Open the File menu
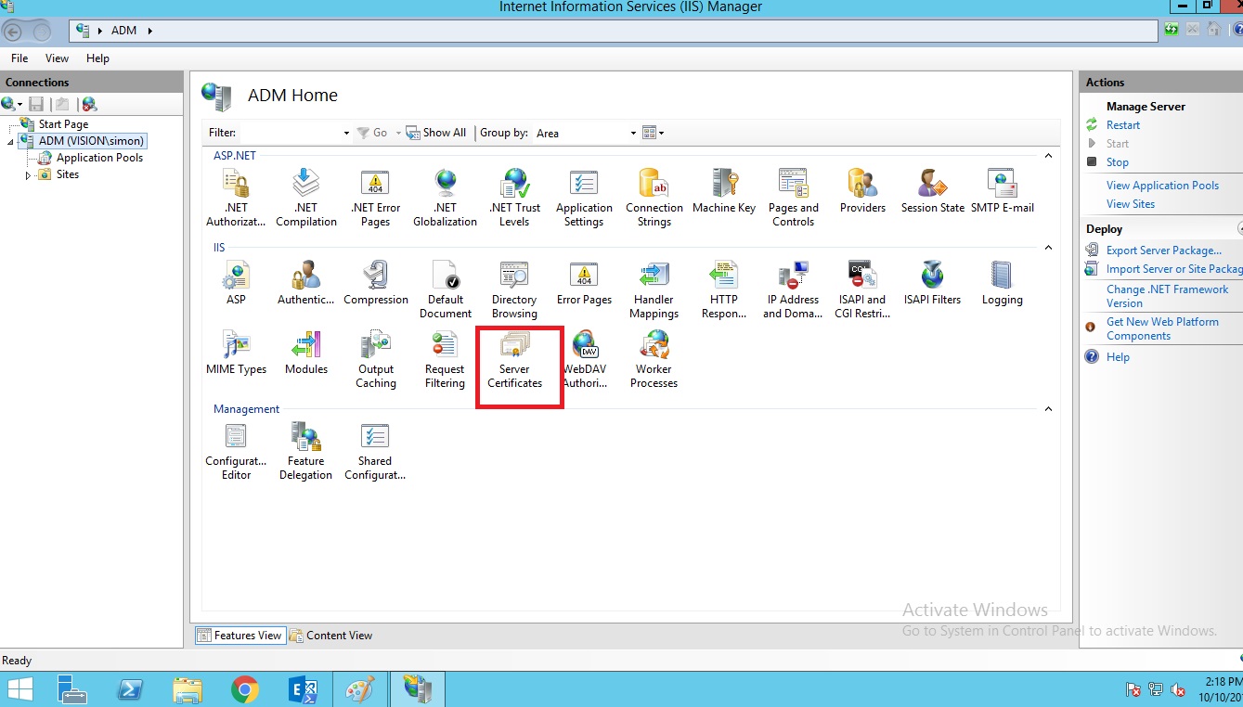This screenshot has height=707, width=1243. (x=19, y=58)
